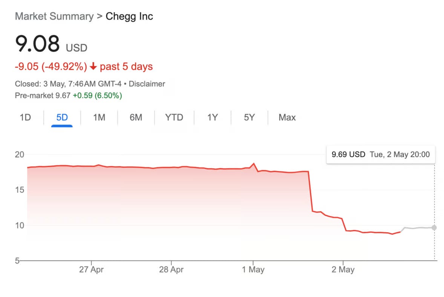Show the YTD chart range
The width and height of the screenshot is (444, 297).
click(174, 117)
